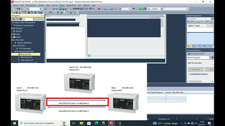Click the Zoom Out magnifier icon

(117, 9)
